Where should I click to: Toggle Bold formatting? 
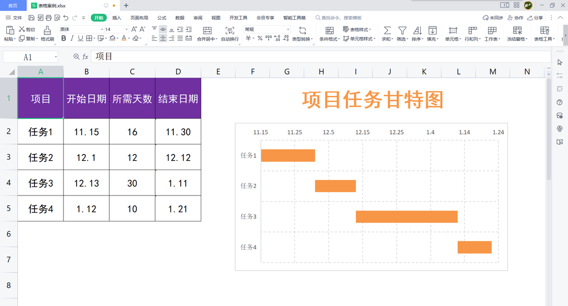[x=64, y=38]
